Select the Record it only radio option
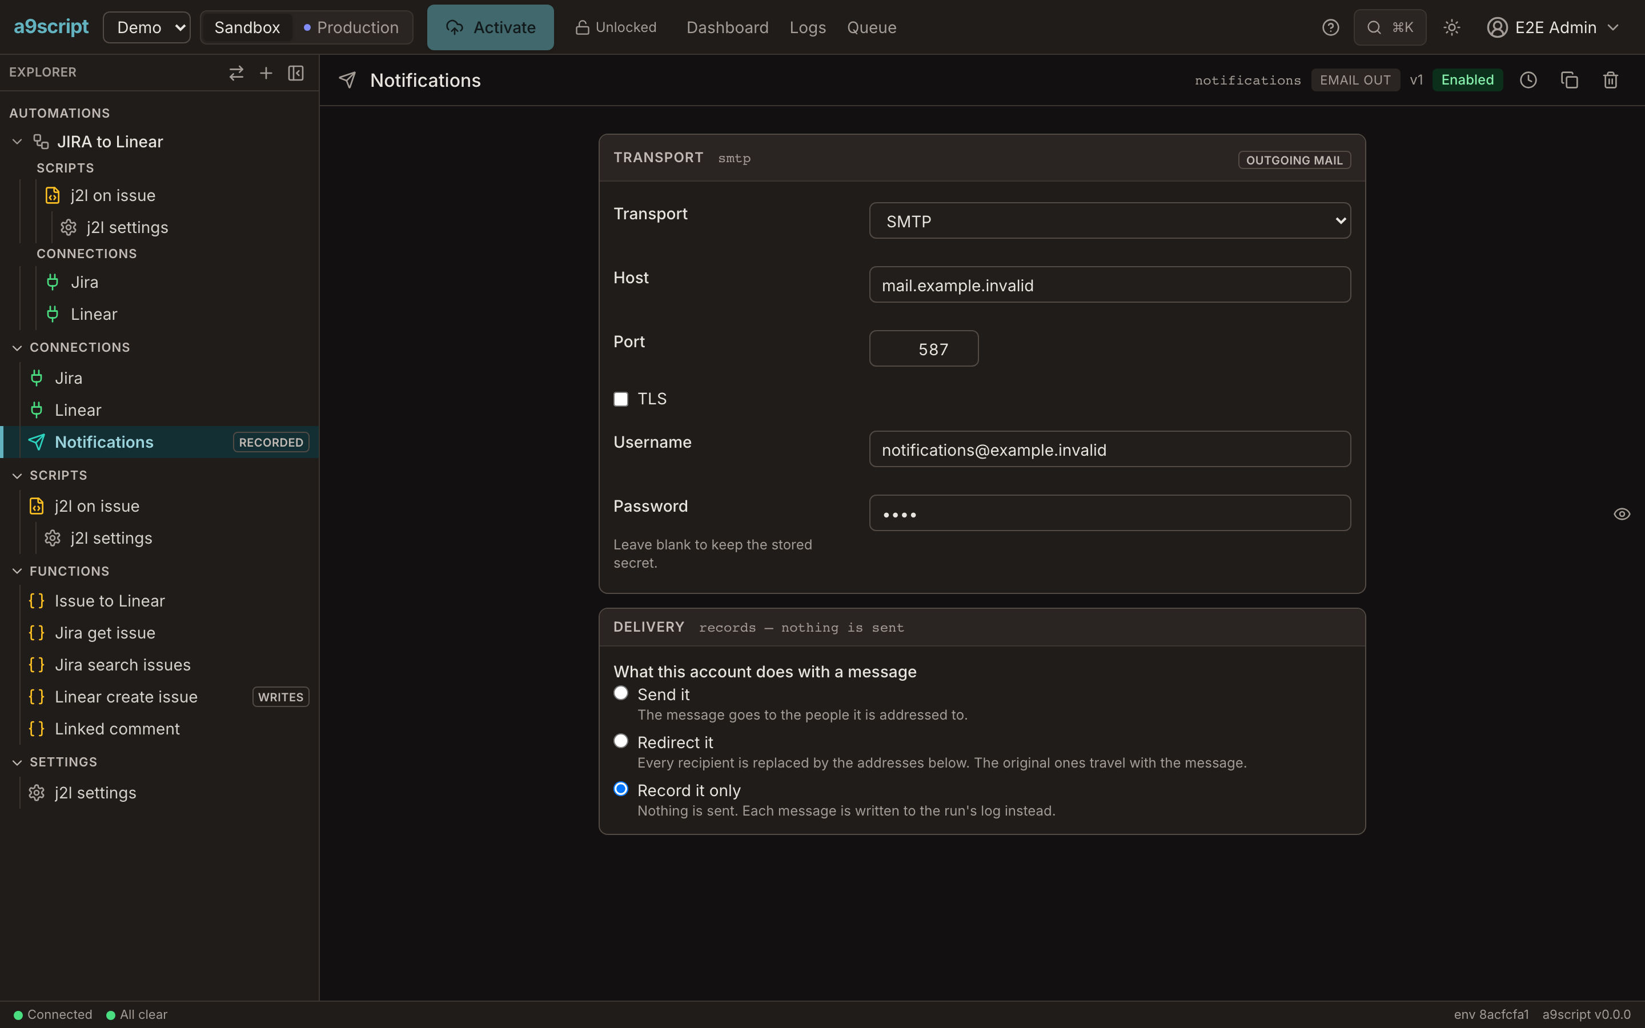1645x1028 pixels. pyautogui.click(x=621, y=789)
